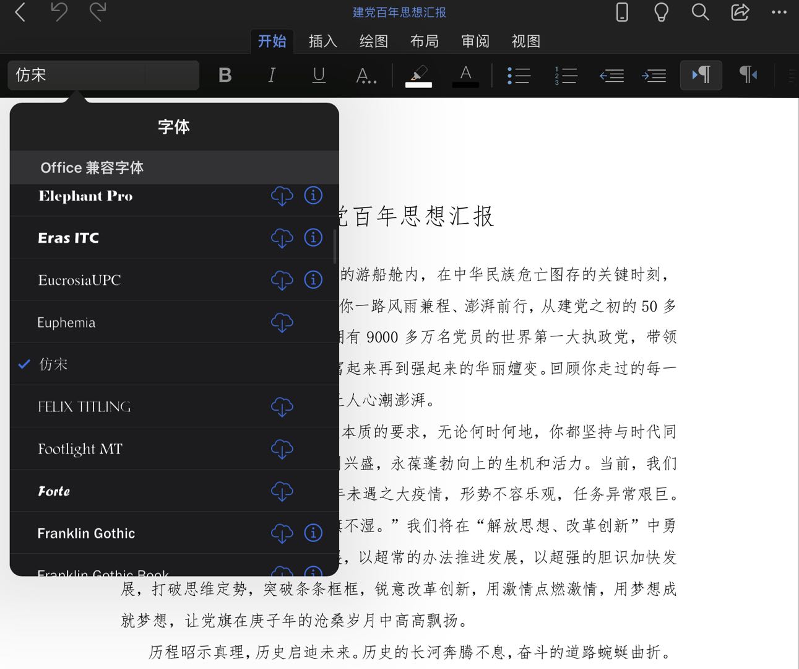Screen dimensions: 799x669
Task: Switch to the 审阅 tab
Action: 475,41
